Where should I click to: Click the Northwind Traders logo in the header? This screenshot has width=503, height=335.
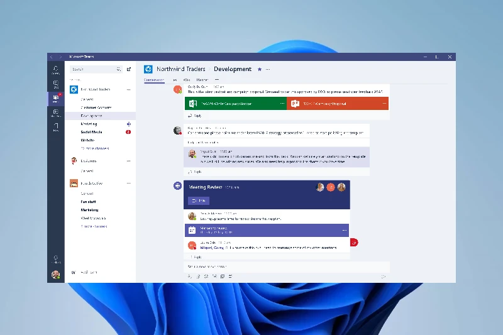(x=148, y=69)
